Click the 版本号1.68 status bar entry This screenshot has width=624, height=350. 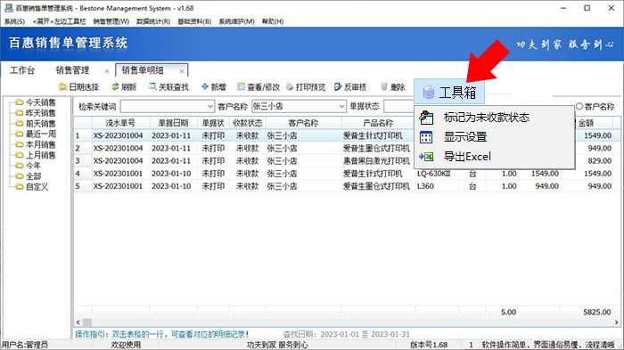[x=429, y=345]
